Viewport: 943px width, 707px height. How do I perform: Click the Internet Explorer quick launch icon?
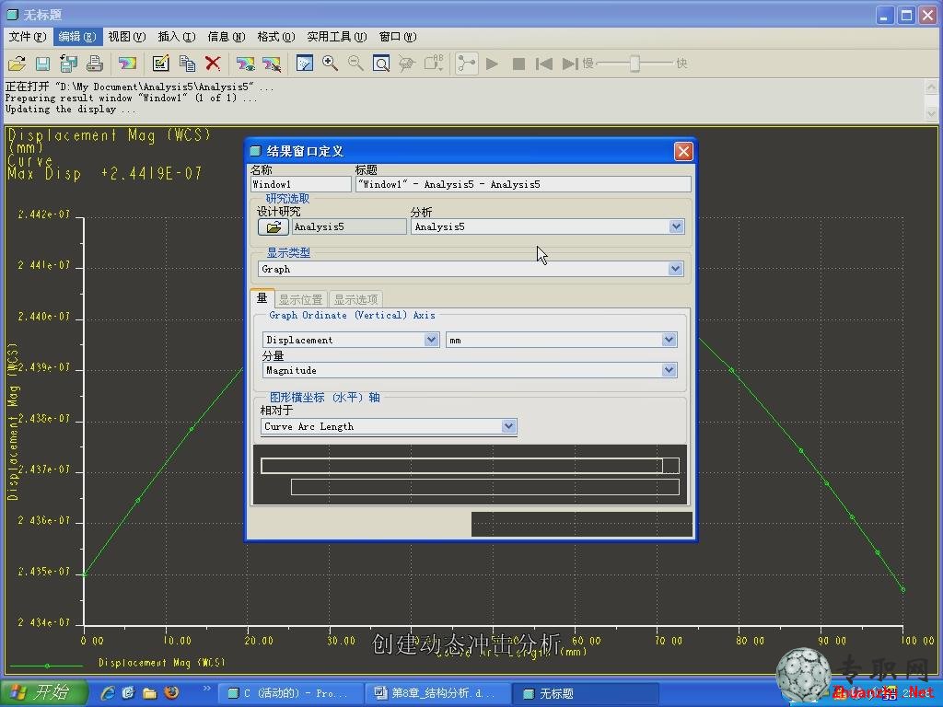pos(108,693)
